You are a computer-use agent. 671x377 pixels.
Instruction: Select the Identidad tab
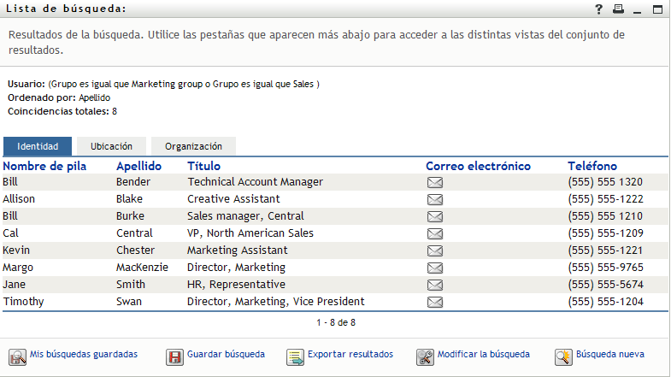pos(38,146)
